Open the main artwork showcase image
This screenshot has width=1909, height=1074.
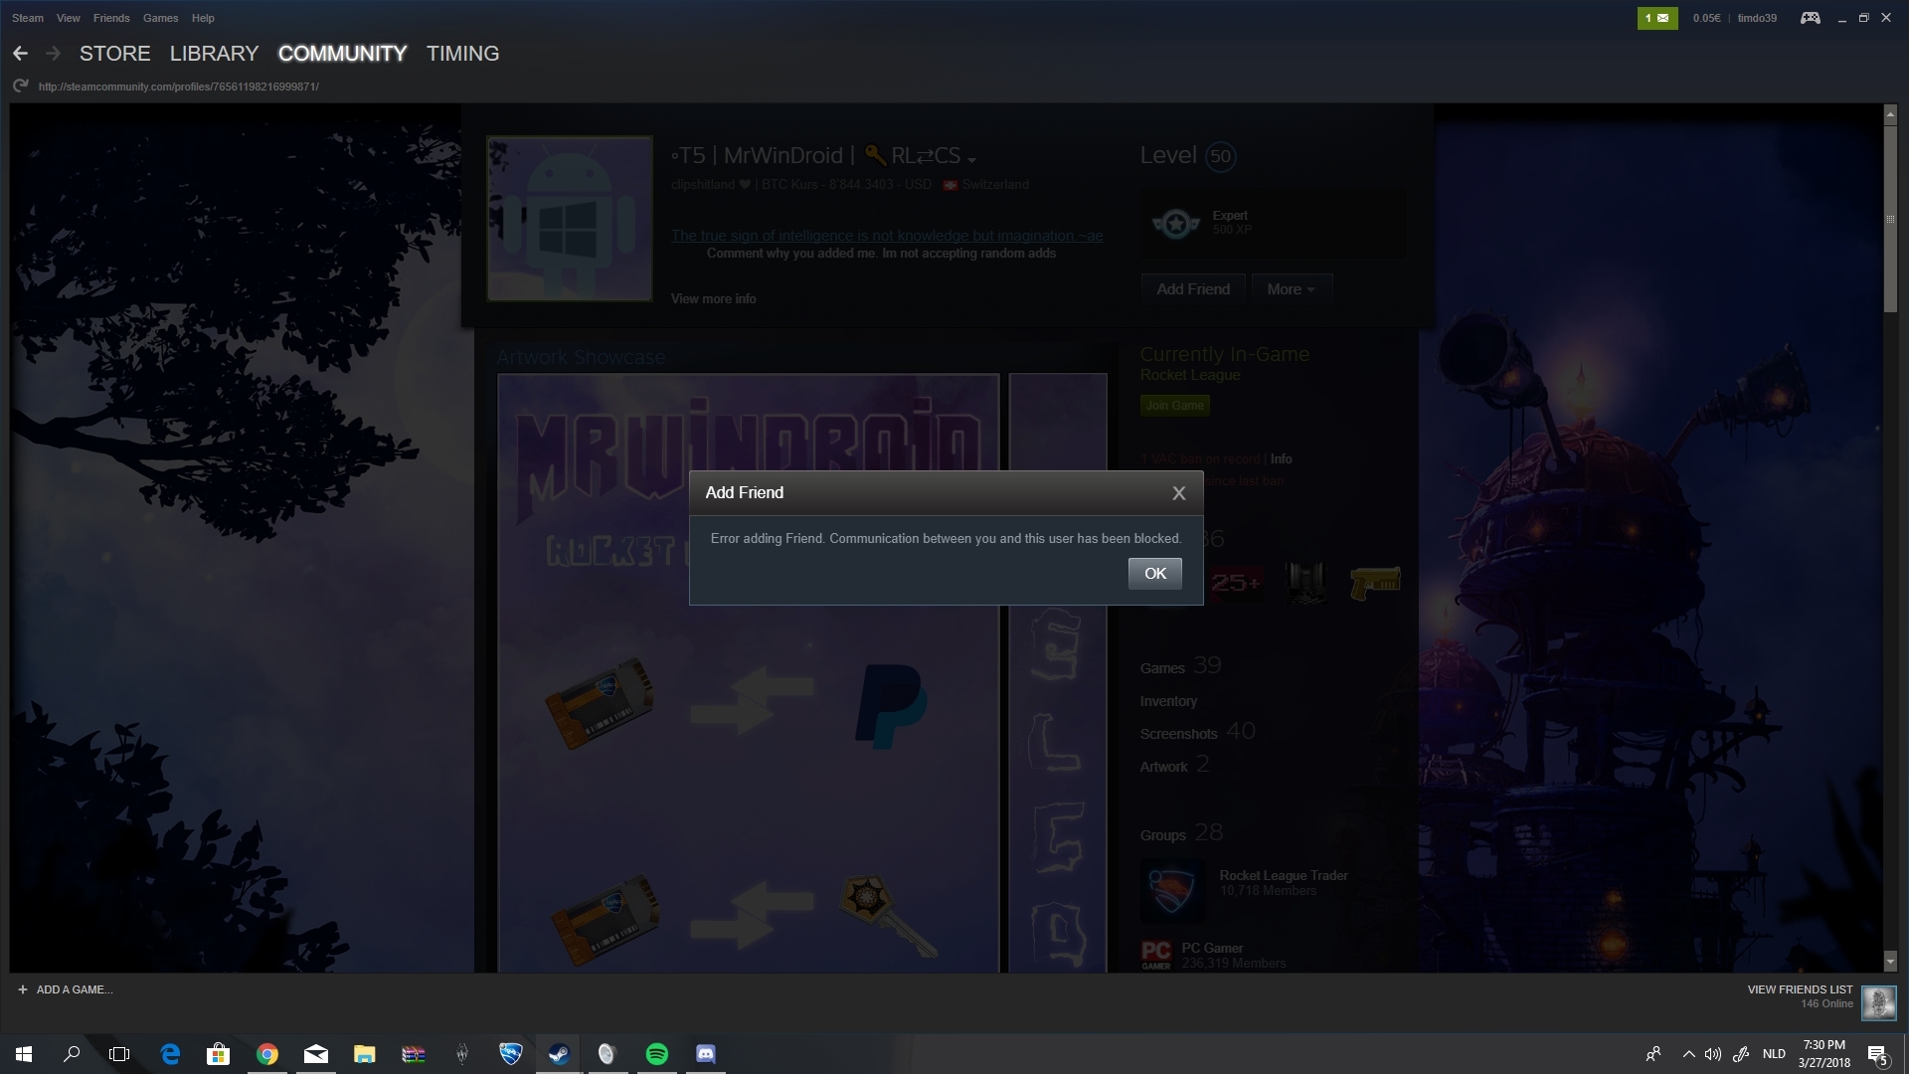click(x=749, y=673)
